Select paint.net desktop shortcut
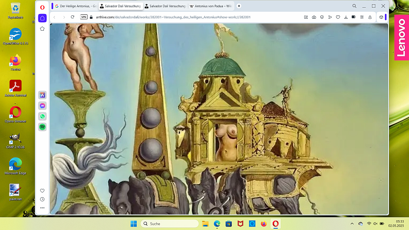The width and height of the screenshot is (409, 230). pyautogui.click(x=16, y=192)
